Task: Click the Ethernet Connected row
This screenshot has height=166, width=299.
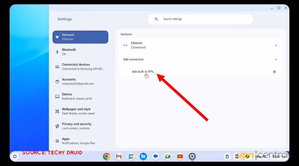Action: tap(200, 45)
